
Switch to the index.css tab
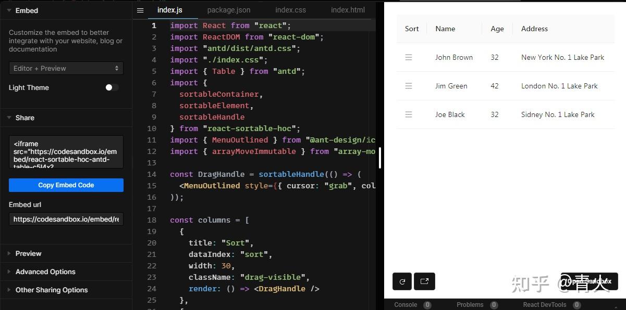(x=290, y=10)
